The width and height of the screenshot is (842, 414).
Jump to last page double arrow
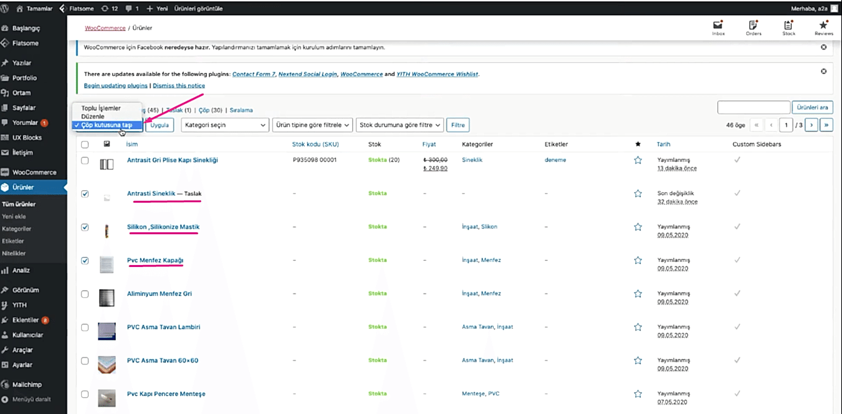tap(827, 125)
